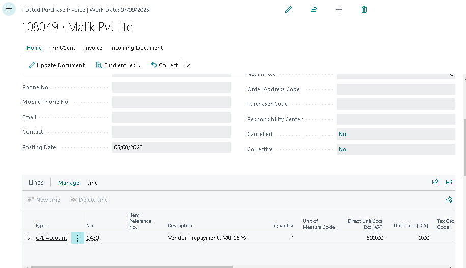This screenshot has width=466, height=268.
Task: Click the New Line icon
Action: 31,200
